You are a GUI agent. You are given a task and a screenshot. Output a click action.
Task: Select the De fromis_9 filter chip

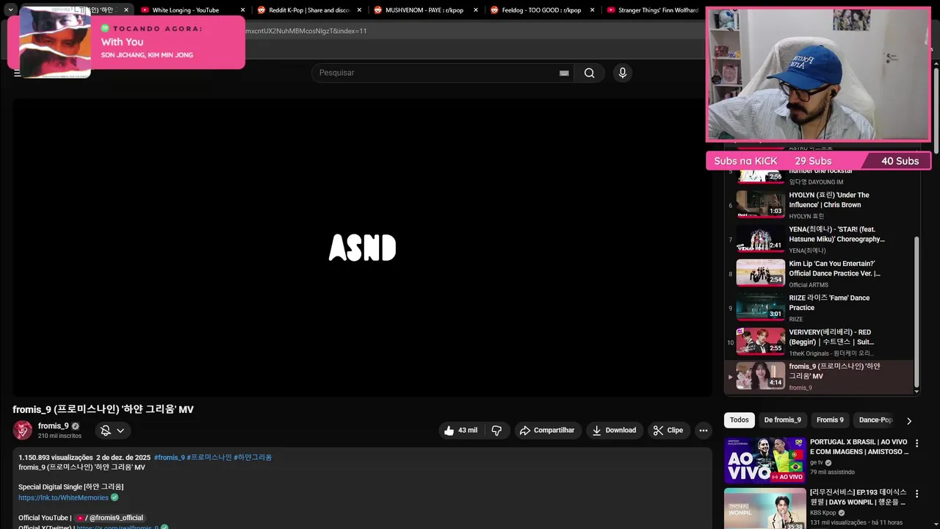pos(782,420)
